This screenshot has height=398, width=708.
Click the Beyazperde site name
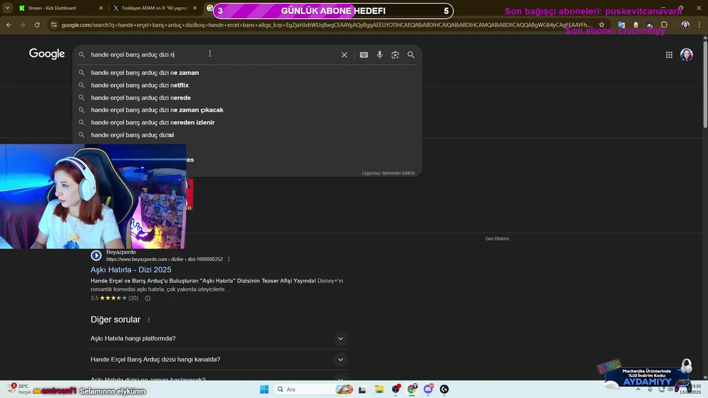point(121,252)
